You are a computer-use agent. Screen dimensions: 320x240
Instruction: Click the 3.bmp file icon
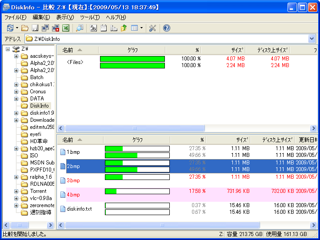63,180
